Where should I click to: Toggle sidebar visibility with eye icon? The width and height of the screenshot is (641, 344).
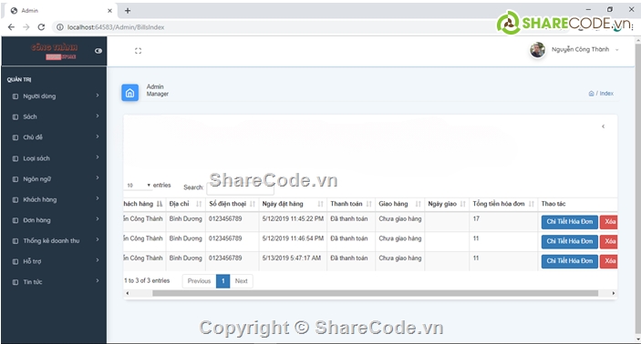tap(98, 51)
